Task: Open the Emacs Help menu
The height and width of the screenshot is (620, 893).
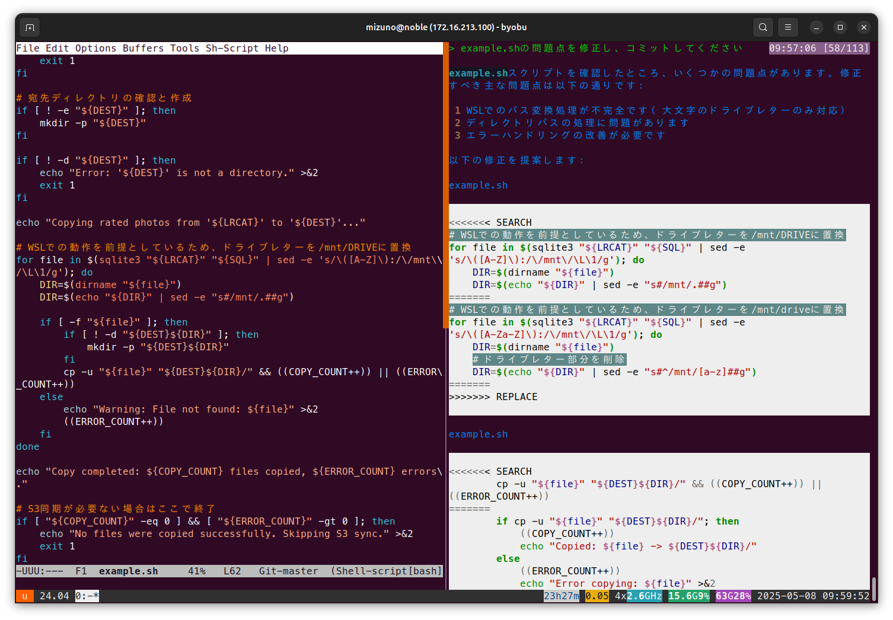Action: pyautogui.click(x=277, y=49)
